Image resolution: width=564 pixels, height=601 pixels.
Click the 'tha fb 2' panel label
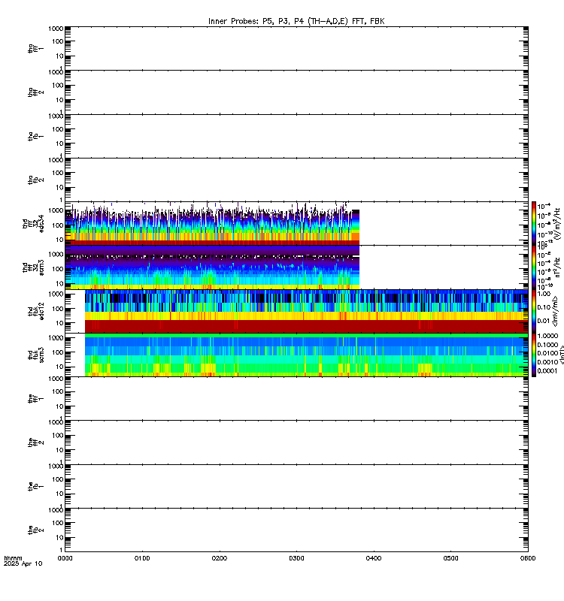[x=36, y=180]
